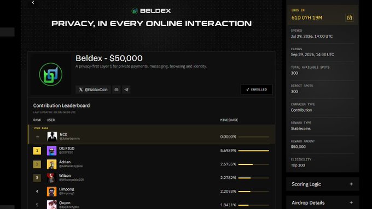The width and height of the screenshot is (372, 209).
Task: Click the 2.2093% mindshare value
Action: 228,191
